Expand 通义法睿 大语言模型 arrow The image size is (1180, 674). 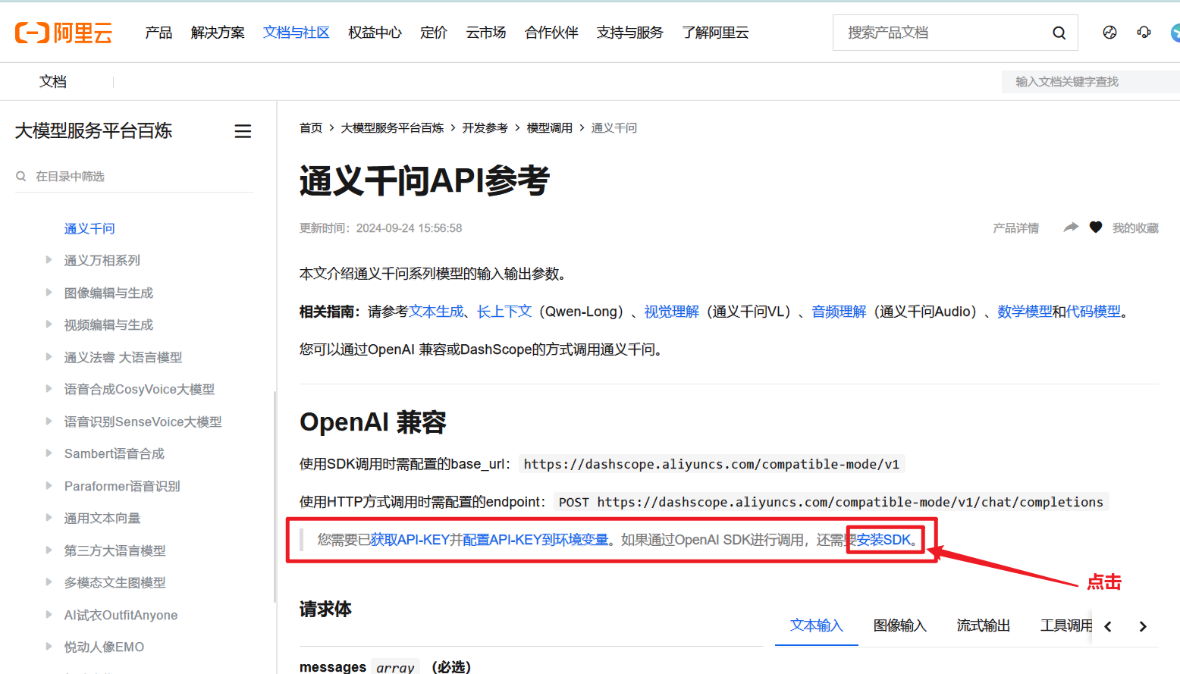click(x=49, y=356)
